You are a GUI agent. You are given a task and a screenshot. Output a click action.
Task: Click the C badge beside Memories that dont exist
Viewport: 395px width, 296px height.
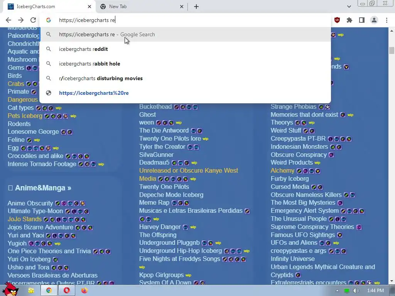coord(343,115)
